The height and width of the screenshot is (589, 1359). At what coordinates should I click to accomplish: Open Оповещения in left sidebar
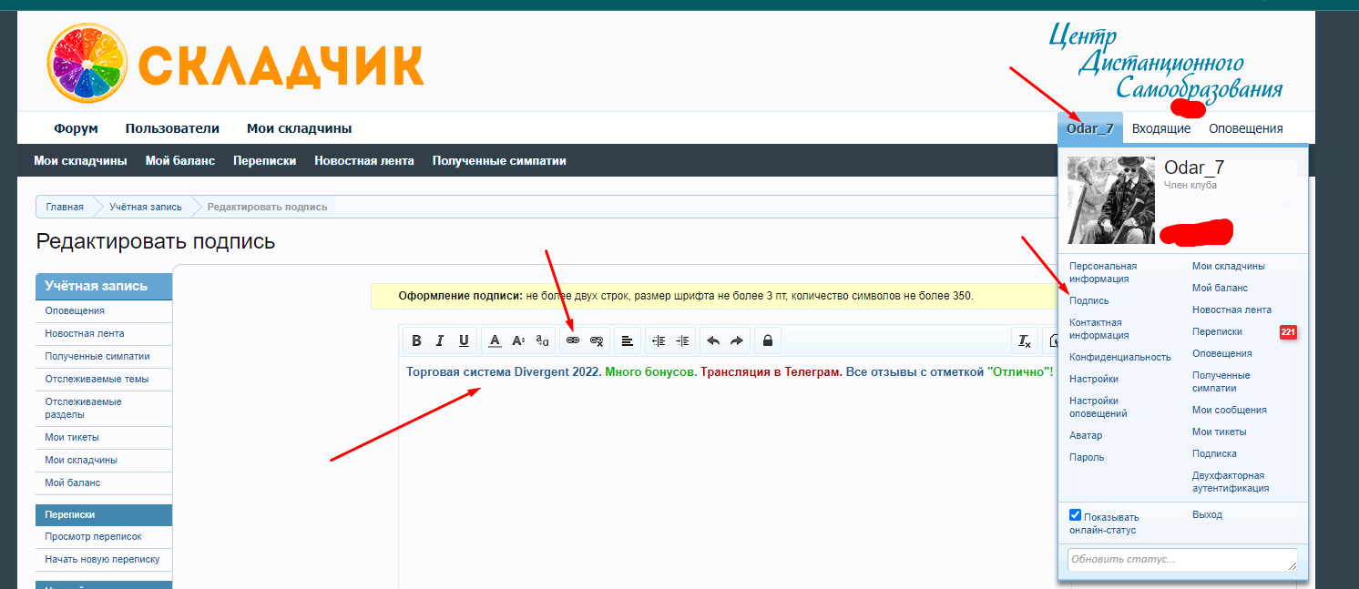(104, 310)
